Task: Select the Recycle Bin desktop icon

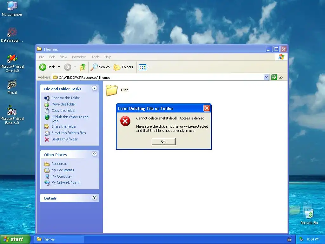Action: (x=309, y=214)
